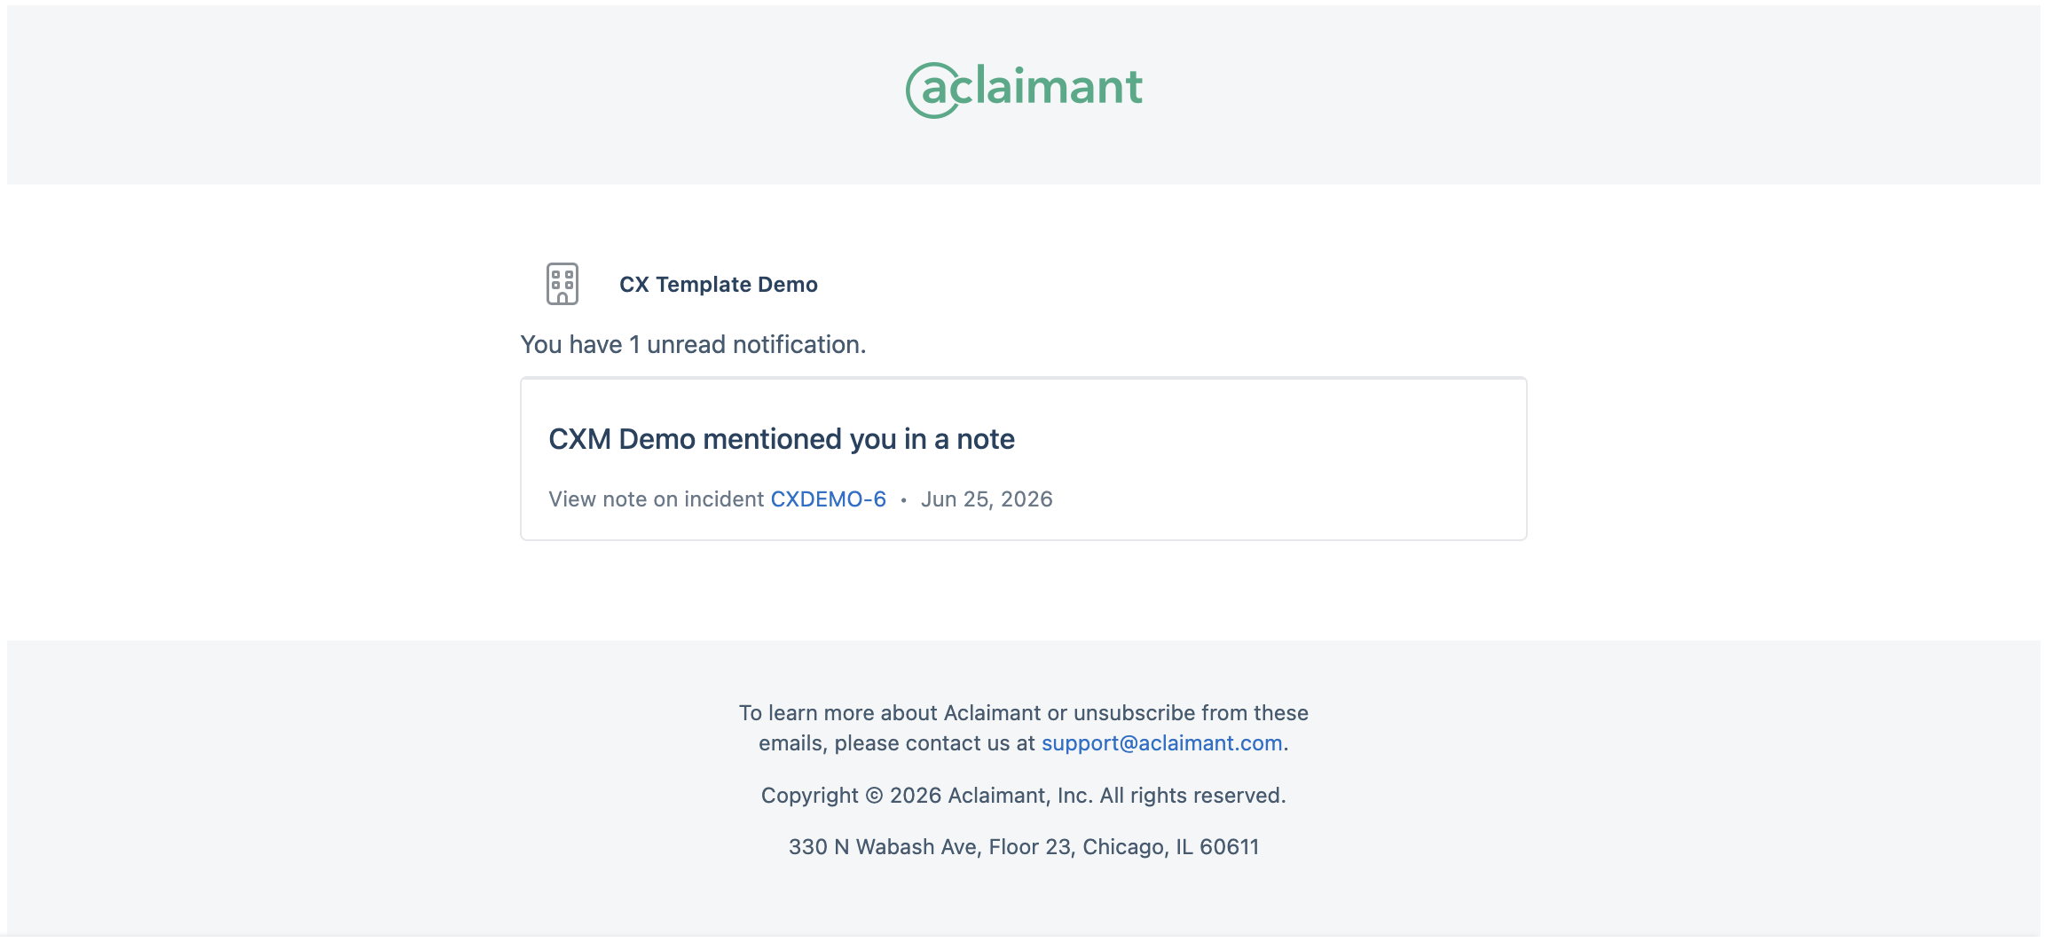Click the "unsubscribe from these" footer words

click(x=1192, y=713)
